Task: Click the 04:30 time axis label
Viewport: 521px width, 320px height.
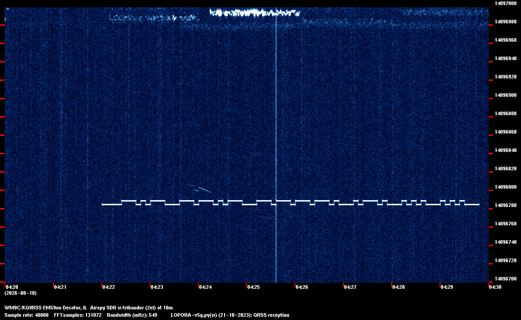Action: (x=495, y=287)
